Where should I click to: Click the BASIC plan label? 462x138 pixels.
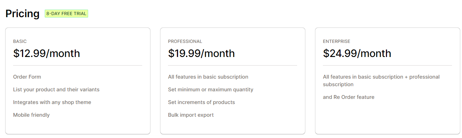point(20,41)
